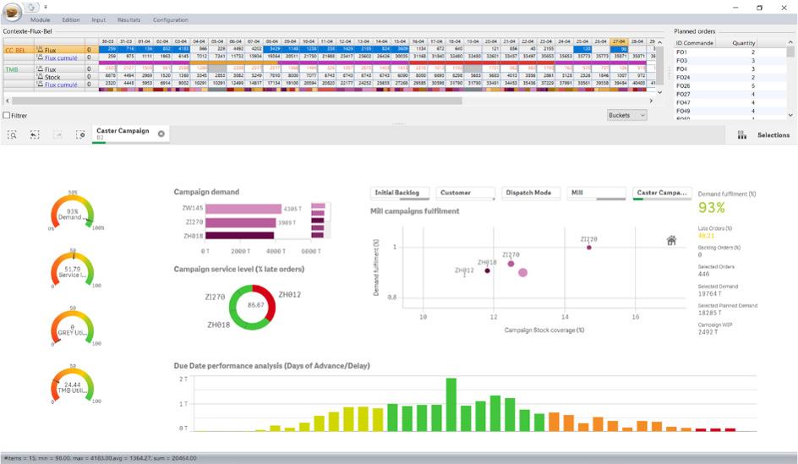798x464 pixels.
Task: Click Planned orders scroll up arrow
Action: point(790,42)
